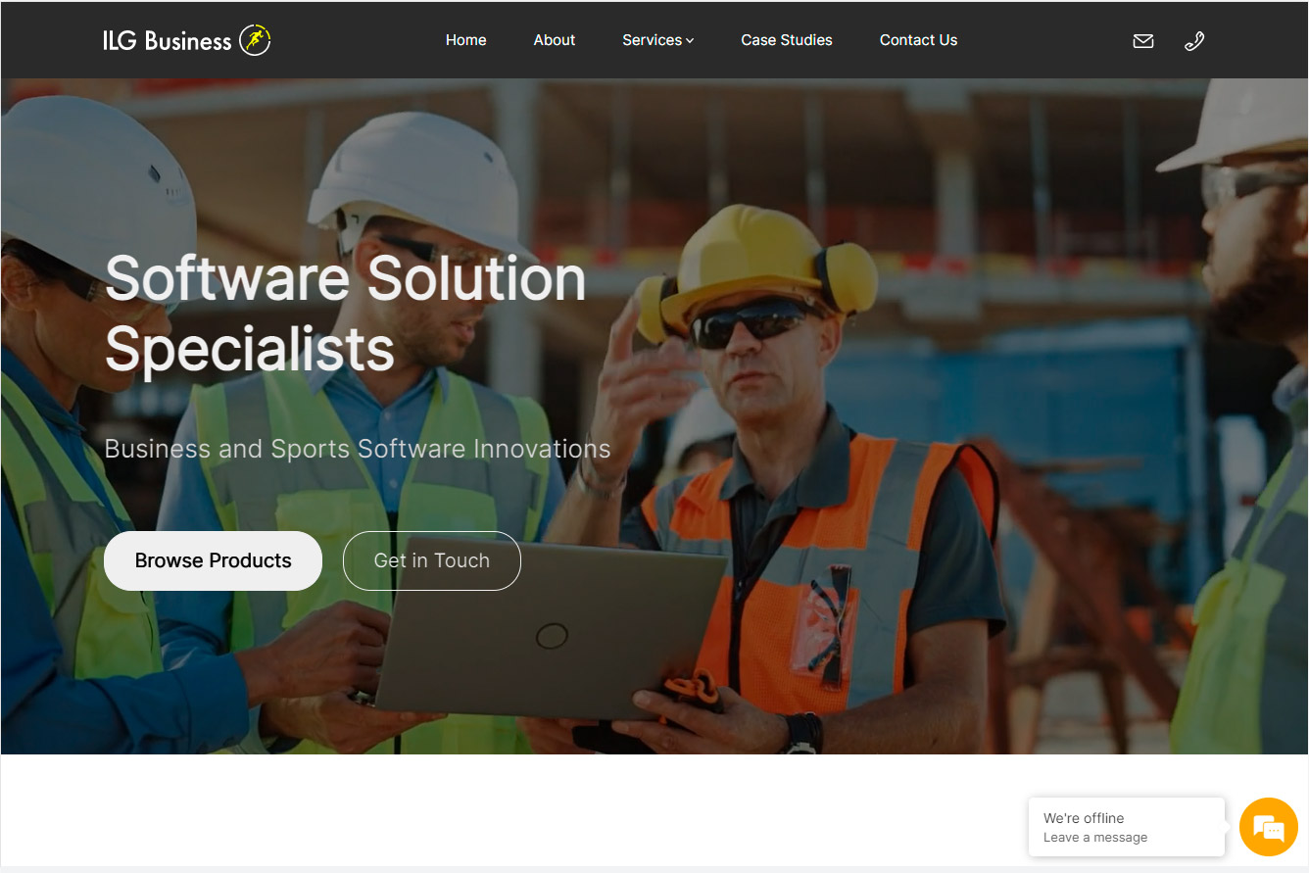Viewport: 1309px width, 873px height.
Task: Click the "Business and Sports Software Innovations" subtitle
Action: [x=358, y=449]
